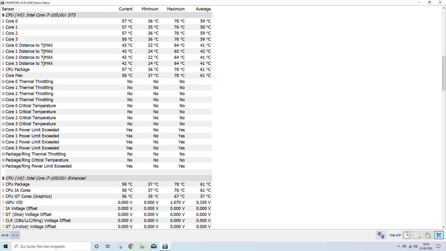Click the Minimum column header

pos(147,9)
